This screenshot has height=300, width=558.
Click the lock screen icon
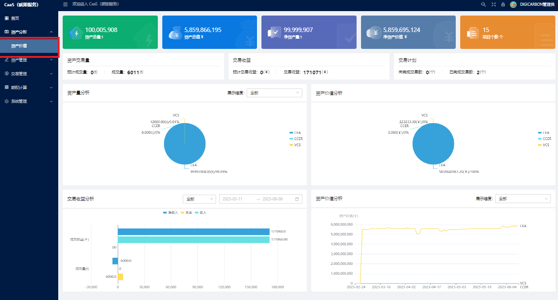click(503, 4)
